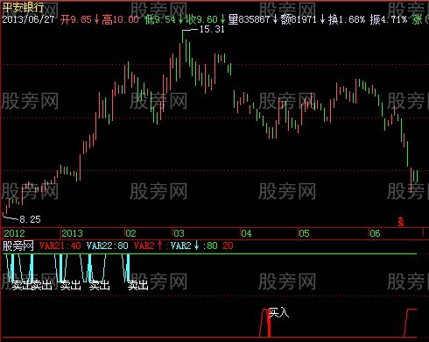The height and width of the screenshot is (342, 429).
Task: Select the 04 month marker
Action: pos(246,233)
